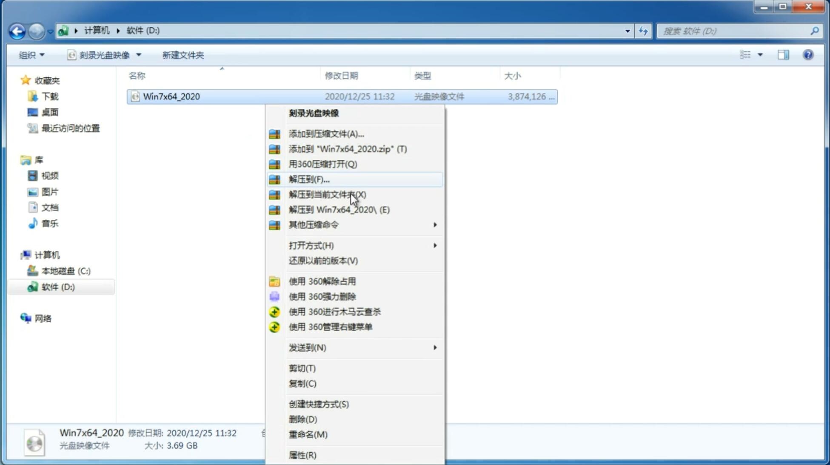Select Win7x64_2020 disc image file
Viewport: 830px width, 465px height.
click(171, 96)
